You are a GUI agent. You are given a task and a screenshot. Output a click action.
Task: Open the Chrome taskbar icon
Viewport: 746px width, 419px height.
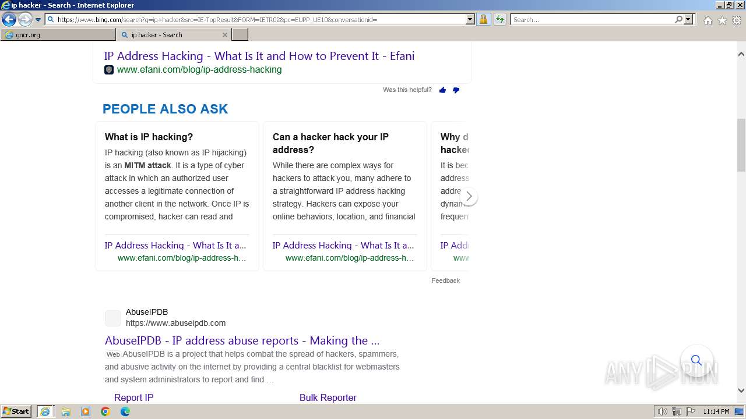(105, 411)
